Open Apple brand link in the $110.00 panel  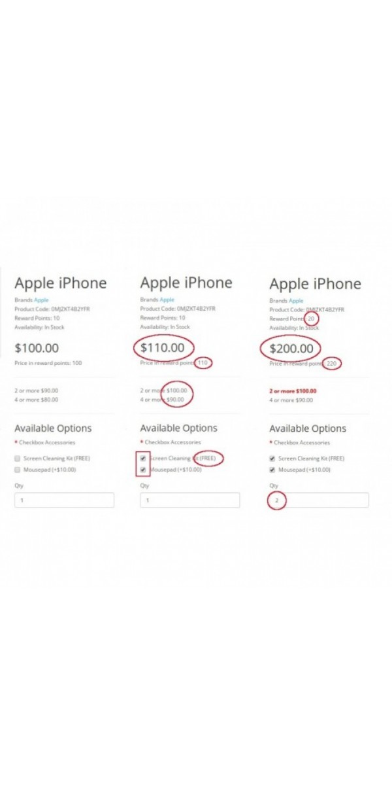pos(167,299)
